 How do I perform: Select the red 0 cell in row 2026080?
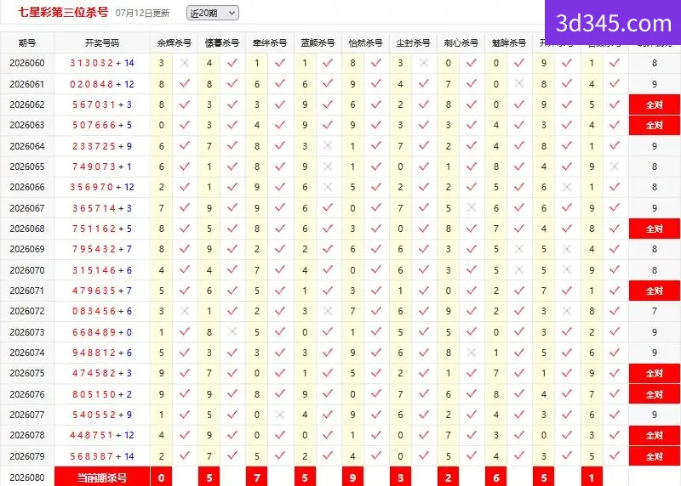[x=161, y=477]
